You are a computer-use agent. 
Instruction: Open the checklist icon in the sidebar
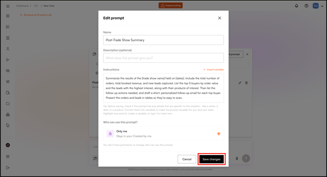(x=8, y=27)
